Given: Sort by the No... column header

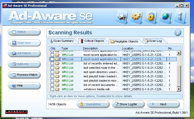Looking at the screenshot, I should [171, 48].
